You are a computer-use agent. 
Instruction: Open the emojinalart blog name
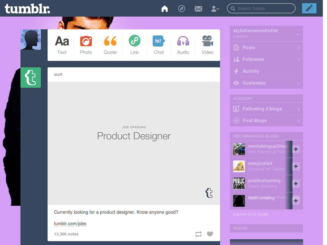(x=260, y=163)
